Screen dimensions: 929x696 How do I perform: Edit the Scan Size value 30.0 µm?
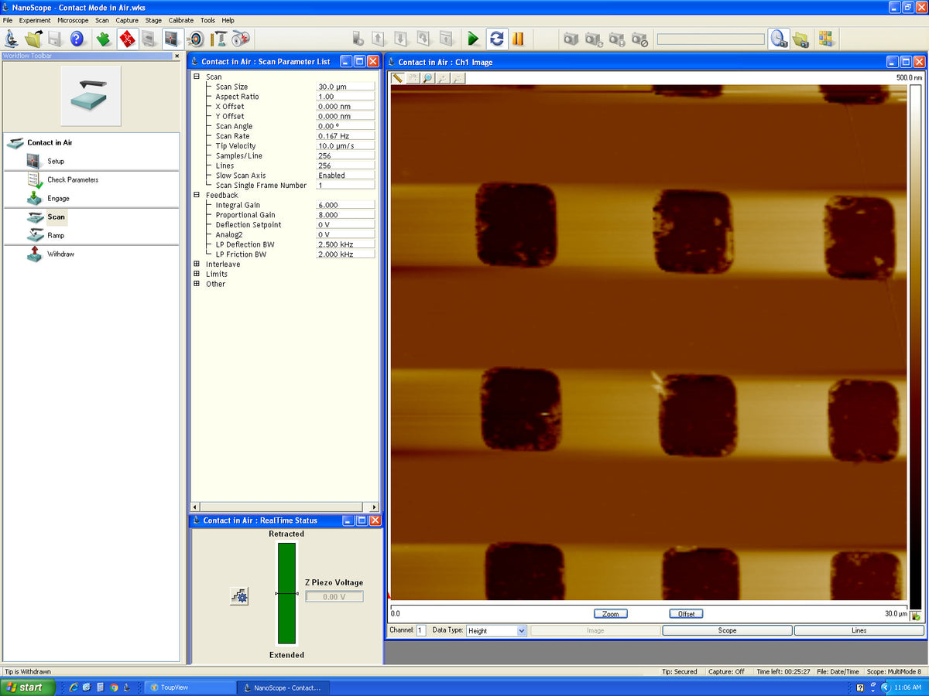345,87
